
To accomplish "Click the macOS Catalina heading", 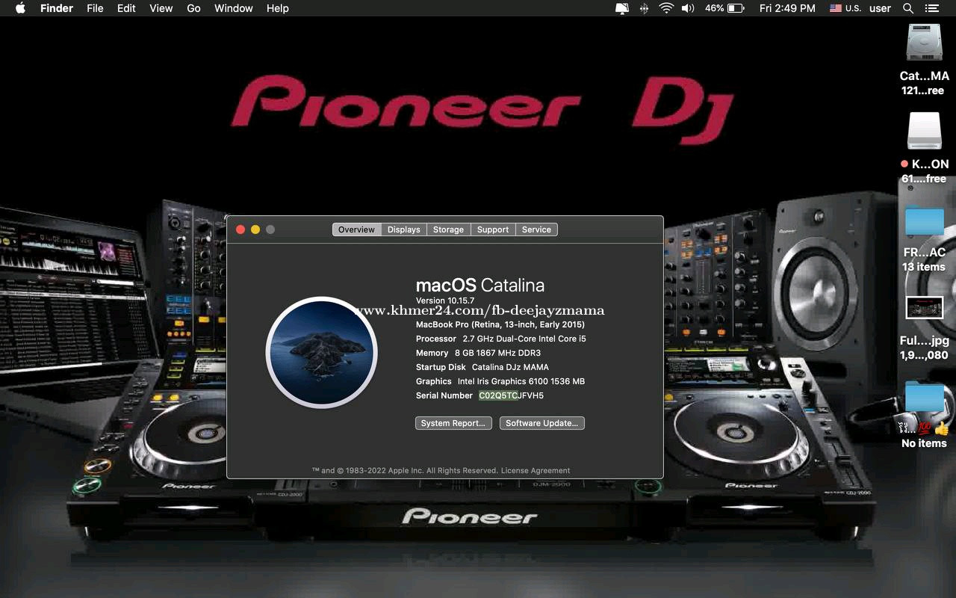I will (480, 285).
